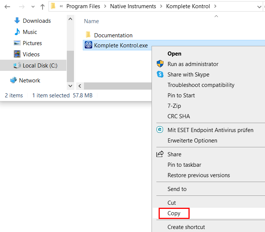Select the Documentation folder
The image size is (265, 232).
pos(113,35)
